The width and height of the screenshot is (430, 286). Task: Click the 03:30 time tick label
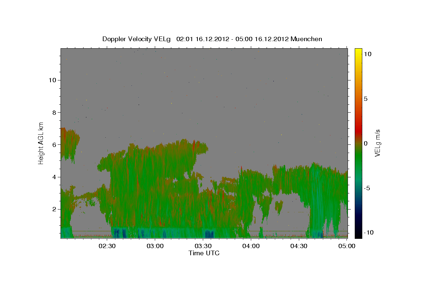coord(203,246)
